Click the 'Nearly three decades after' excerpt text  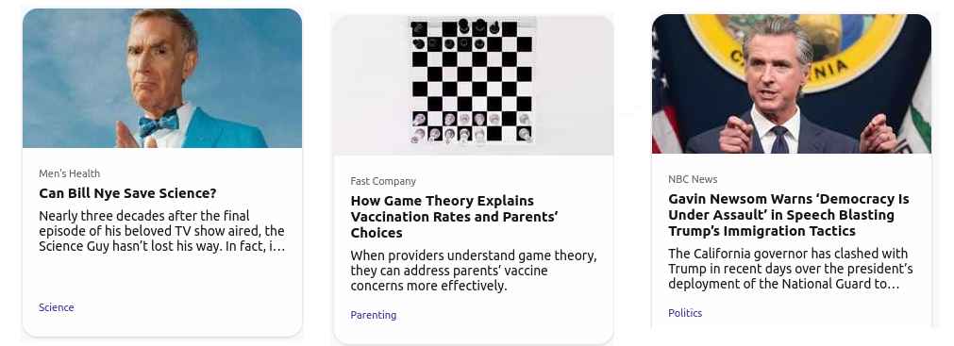click(x=162, y=231)
